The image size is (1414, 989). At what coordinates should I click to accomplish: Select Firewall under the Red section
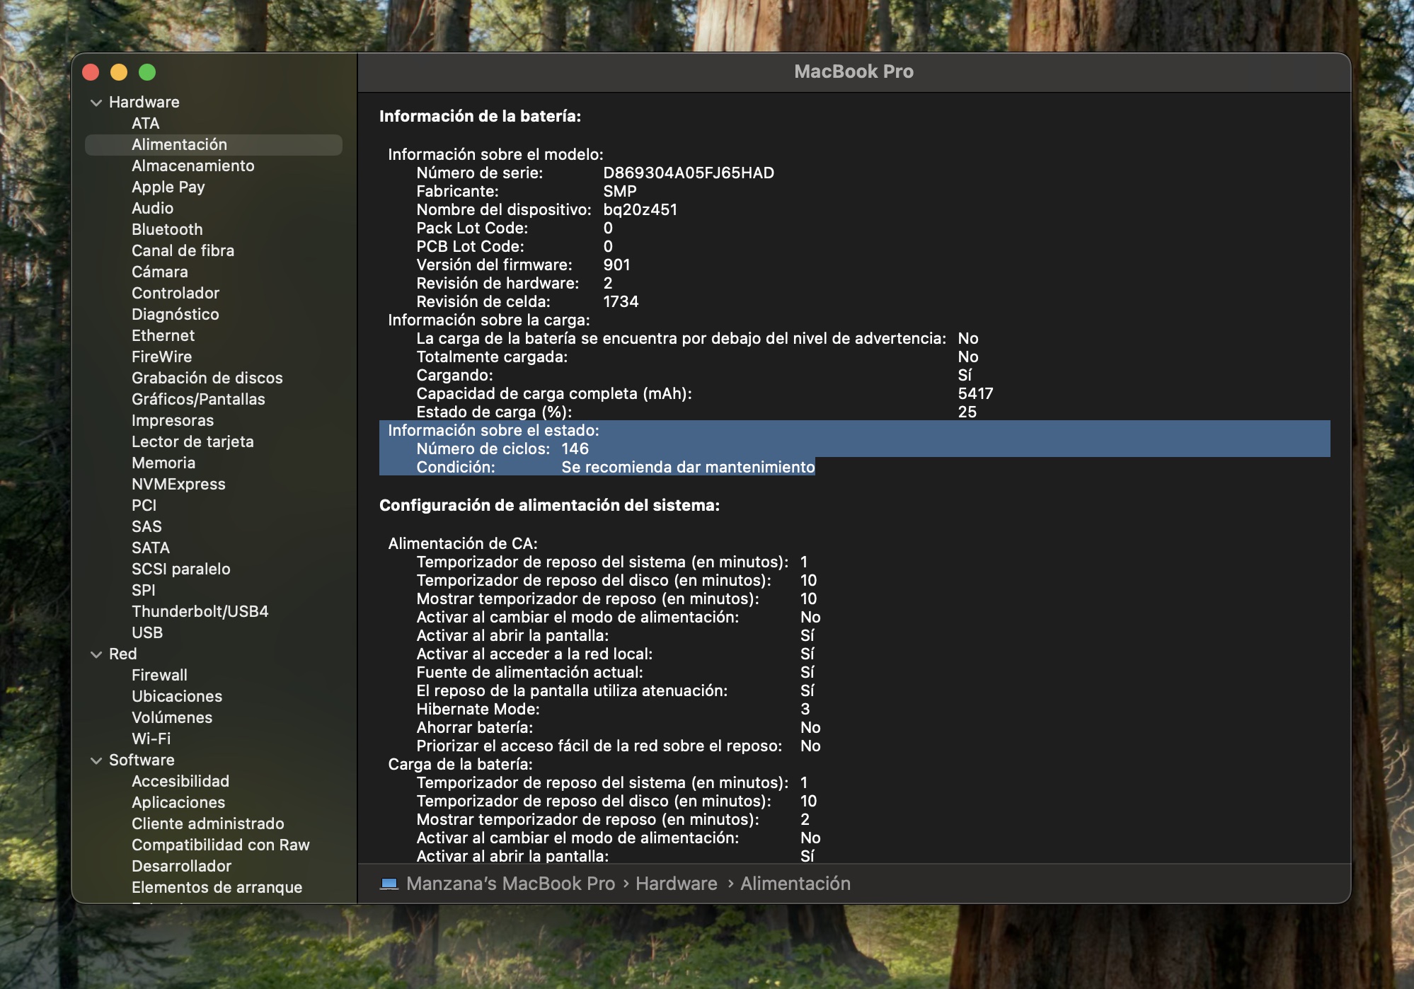[x=159, y=675]
